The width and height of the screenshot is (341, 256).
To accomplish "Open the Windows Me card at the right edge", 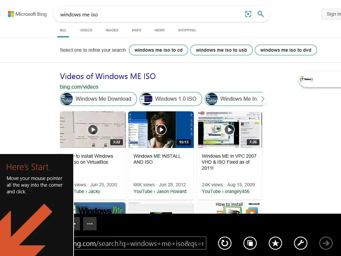I will [320, 79].
